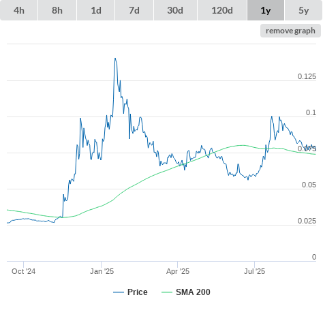
Task: Select the 30d time range tab
Action: pos(175,10)
